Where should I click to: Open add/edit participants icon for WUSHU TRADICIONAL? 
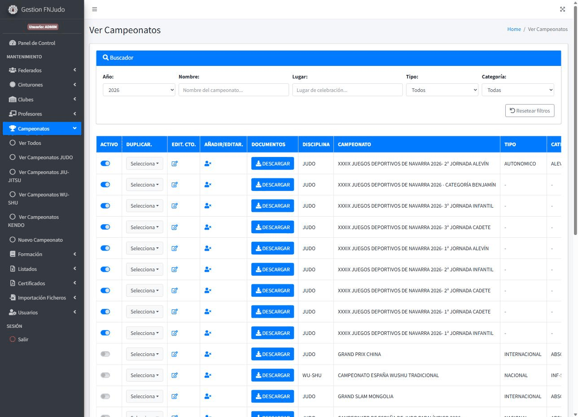[208, 375]
